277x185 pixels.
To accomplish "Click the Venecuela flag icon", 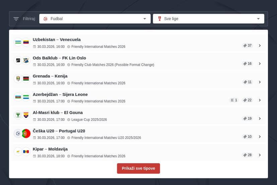I will (x=26, y=42).
